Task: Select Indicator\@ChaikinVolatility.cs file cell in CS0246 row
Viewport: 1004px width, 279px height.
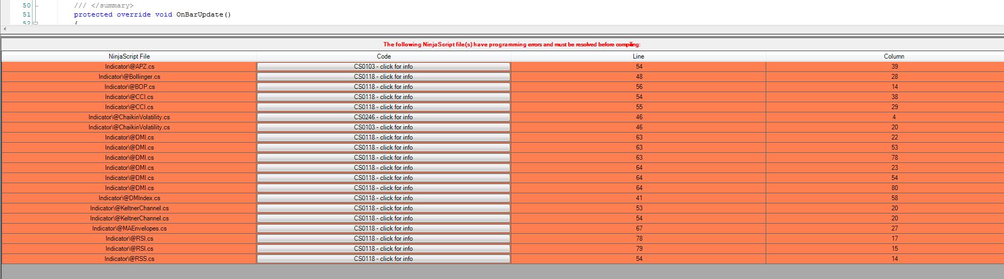Action: [129, 117]
